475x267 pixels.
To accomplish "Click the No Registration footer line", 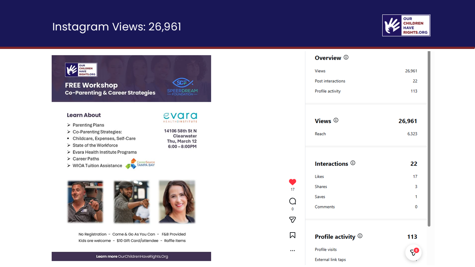I will [132, 234].
